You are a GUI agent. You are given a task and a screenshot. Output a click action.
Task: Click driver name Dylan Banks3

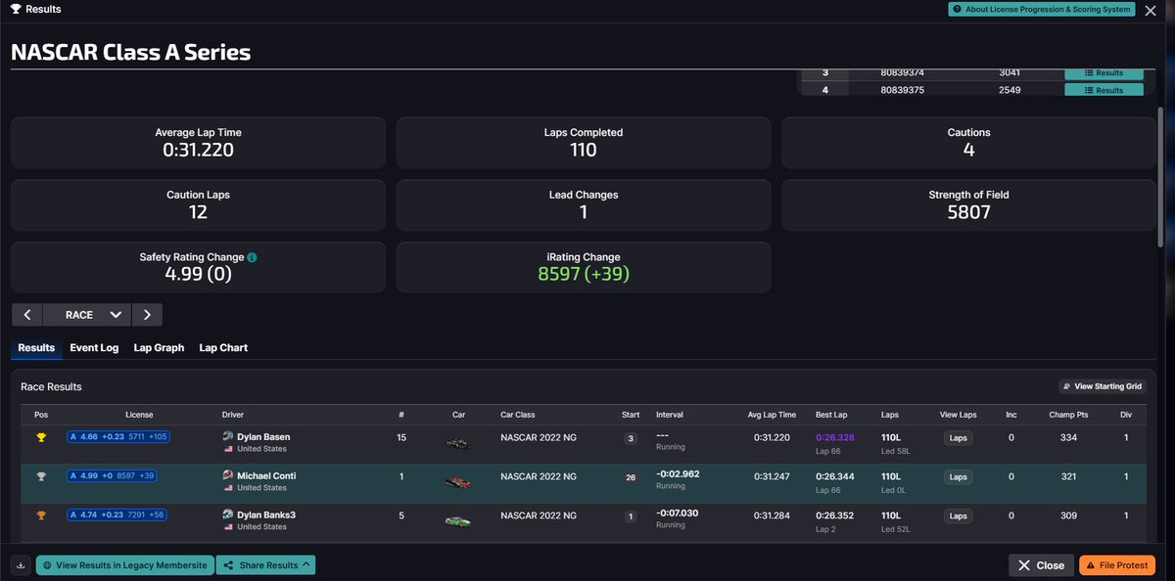click(266, 515)
